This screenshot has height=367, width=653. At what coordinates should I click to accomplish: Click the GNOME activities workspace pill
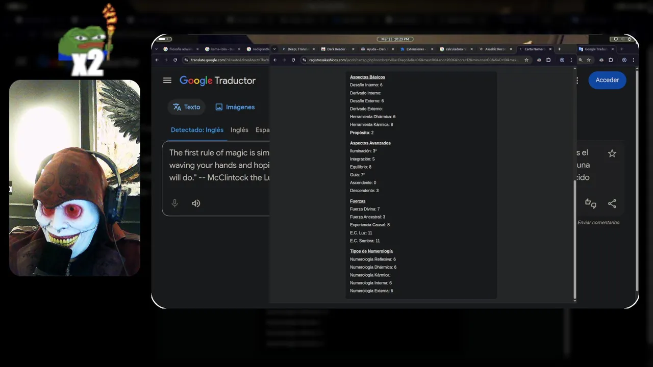point(165,39)
